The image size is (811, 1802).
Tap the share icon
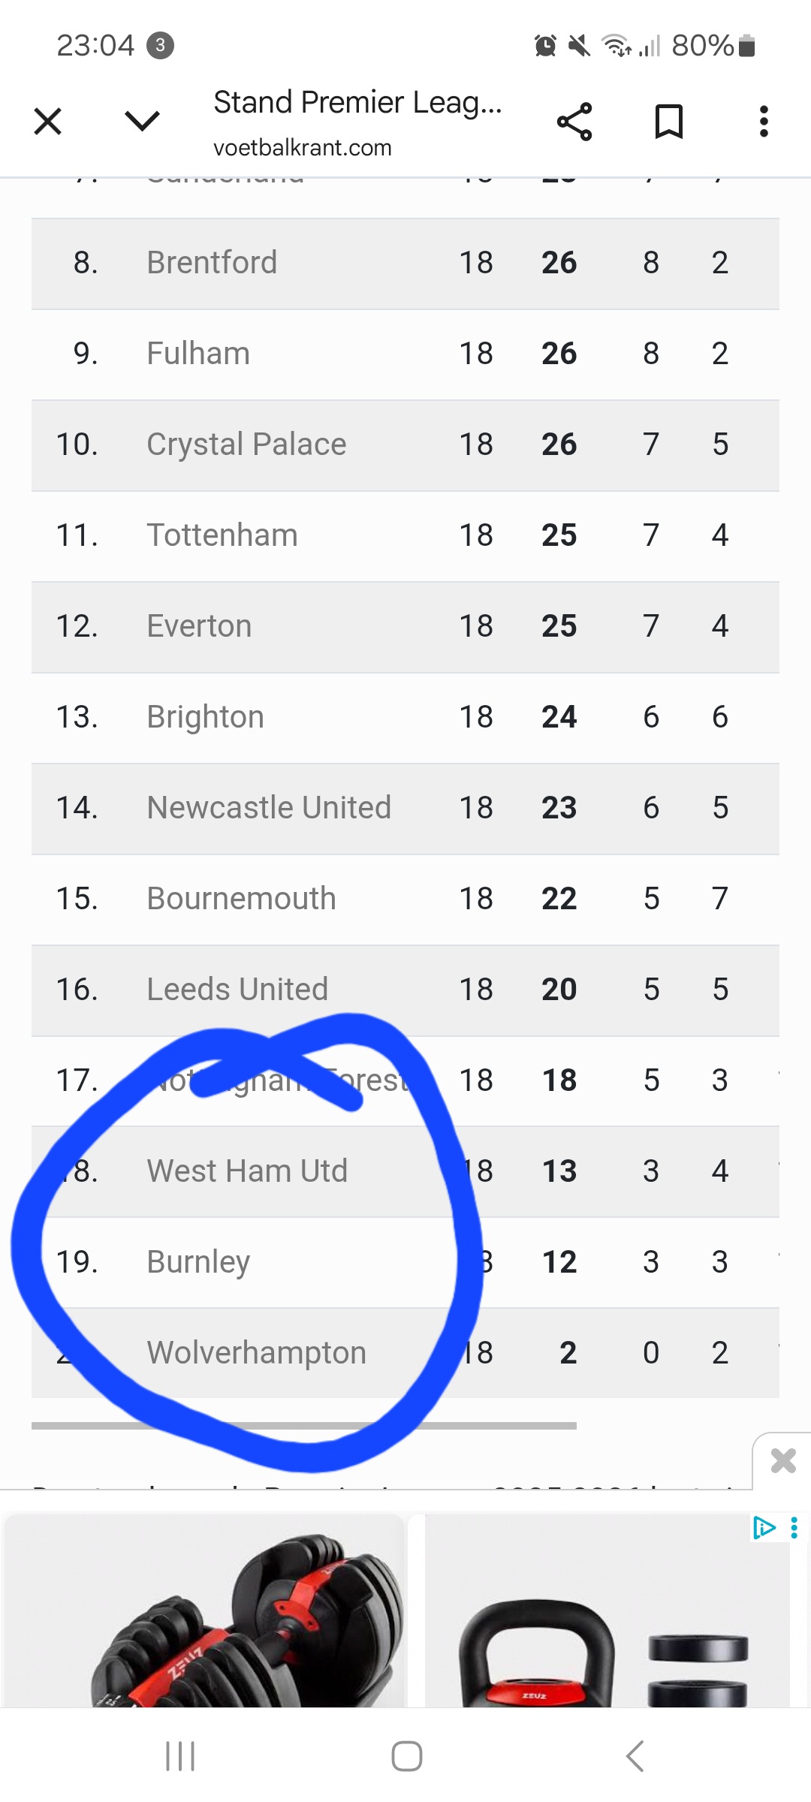(574, 122)
